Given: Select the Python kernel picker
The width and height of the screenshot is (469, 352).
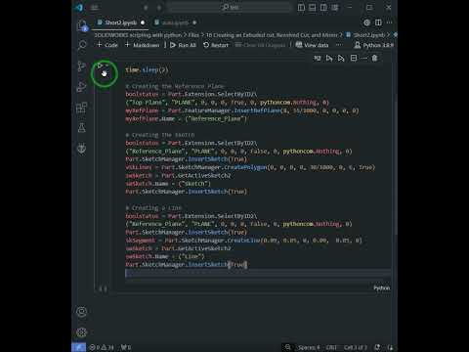Looking at the screenshot, I should pos(374,45).
